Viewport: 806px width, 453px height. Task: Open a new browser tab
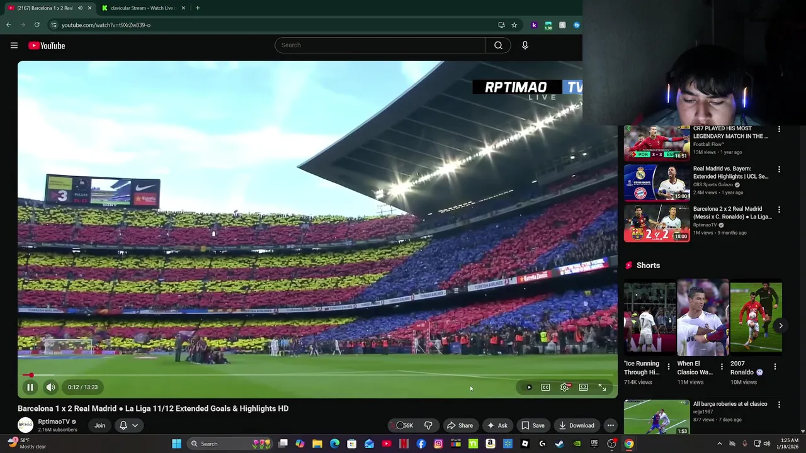click(x=198, y=8)
